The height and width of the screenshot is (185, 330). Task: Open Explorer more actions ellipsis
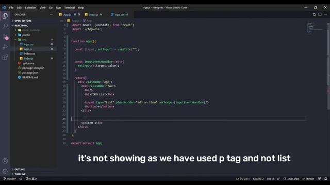tap(52, 14)
